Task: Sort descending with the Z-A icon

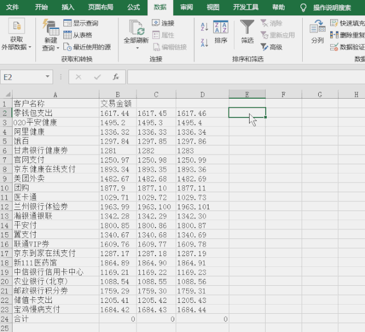Action: (204, 43)
